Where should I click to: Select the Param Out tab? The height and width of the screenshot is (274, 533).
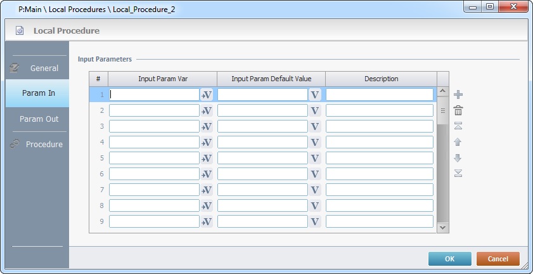[x=39, y=119]
